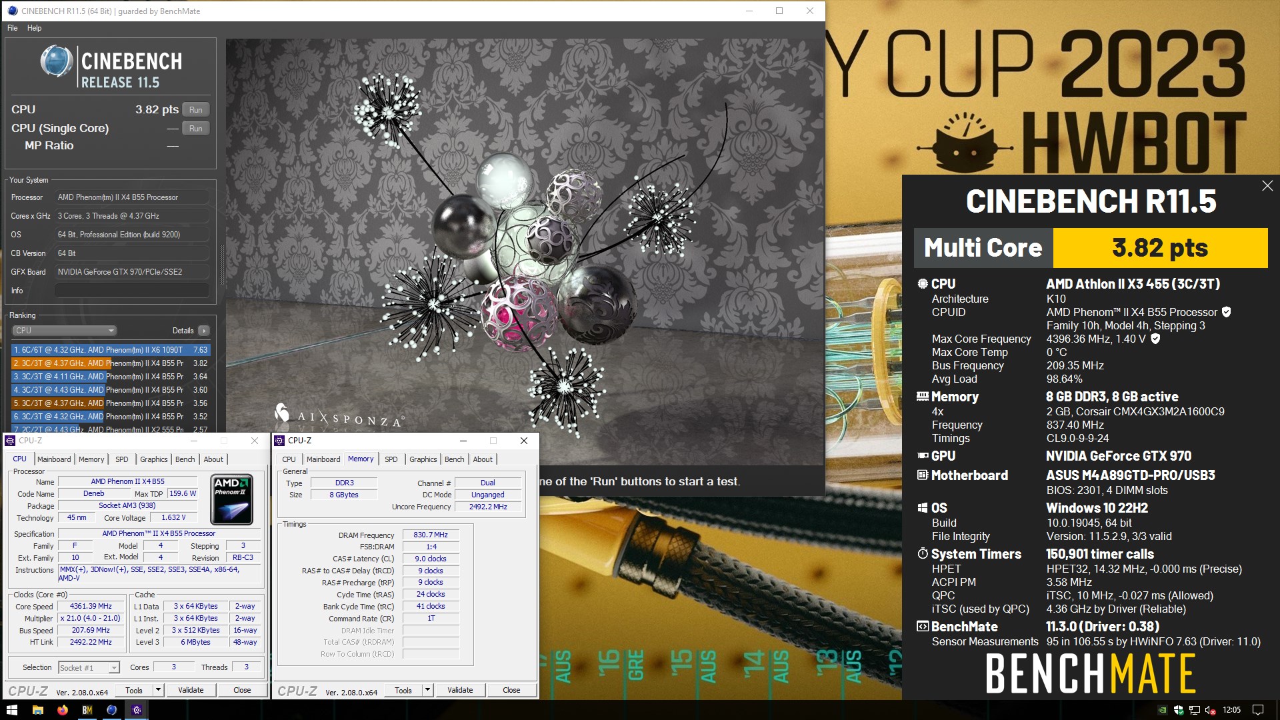Click the BenchMate GPU section icon

click(923, 456)
